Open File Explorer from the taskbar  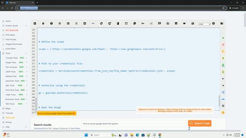click(132, 135)
